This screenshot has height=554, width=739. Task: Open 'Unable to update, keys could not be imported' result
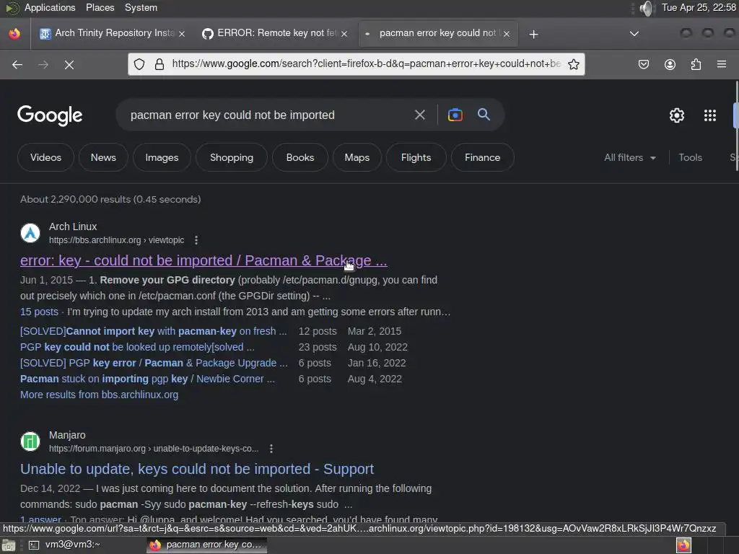[197, 469]
